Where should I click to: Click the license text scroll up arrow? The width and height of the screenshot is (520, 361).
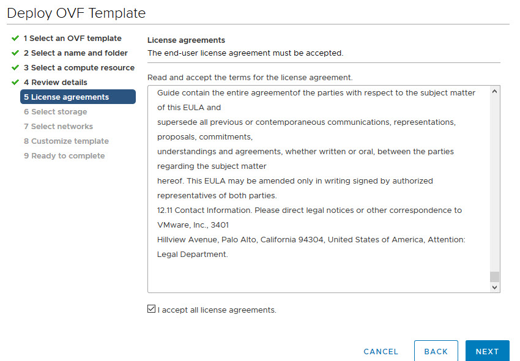(494, 92)
